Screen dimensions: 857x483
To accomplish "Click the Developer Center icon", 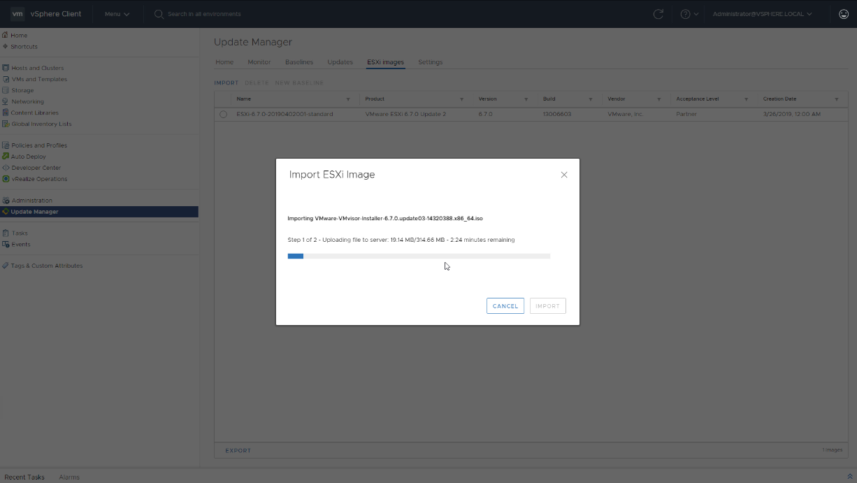I will (x=6, y=168).
